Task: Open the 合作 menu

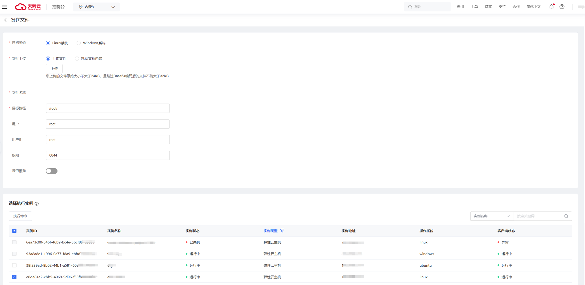Action: pos(516,7)
